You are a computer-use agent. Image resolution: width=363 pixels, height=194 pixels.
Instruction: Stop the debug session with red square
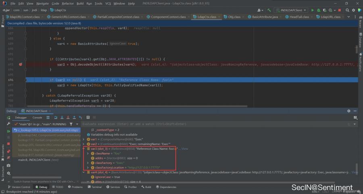coord(9,143)
